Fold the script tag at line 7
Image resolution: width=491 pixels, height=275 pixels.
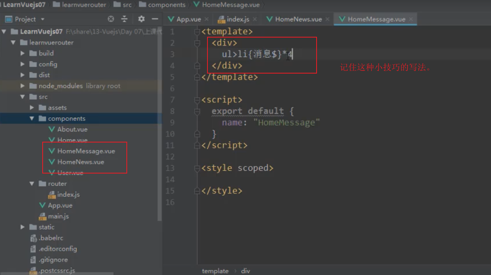click(197, 100)
